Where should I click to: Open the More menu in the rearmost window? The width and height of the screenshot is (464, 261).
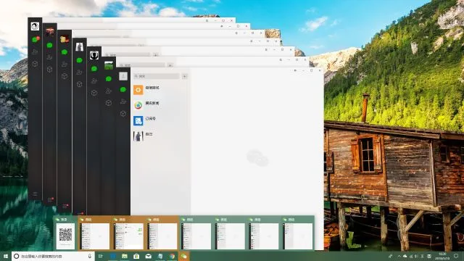pyautogui.click(x=35, y=194)
